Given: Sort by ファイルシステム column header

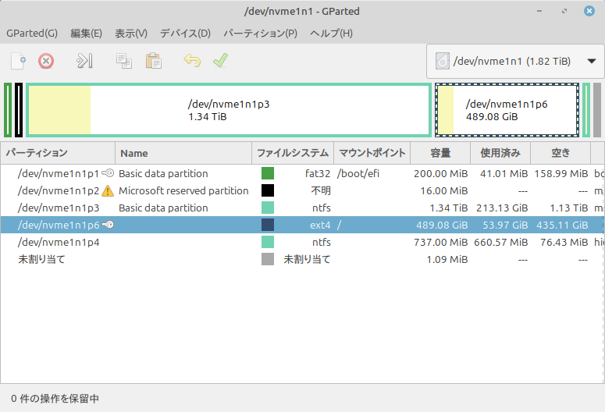Looking at the screenshot, I should (293, 153).
